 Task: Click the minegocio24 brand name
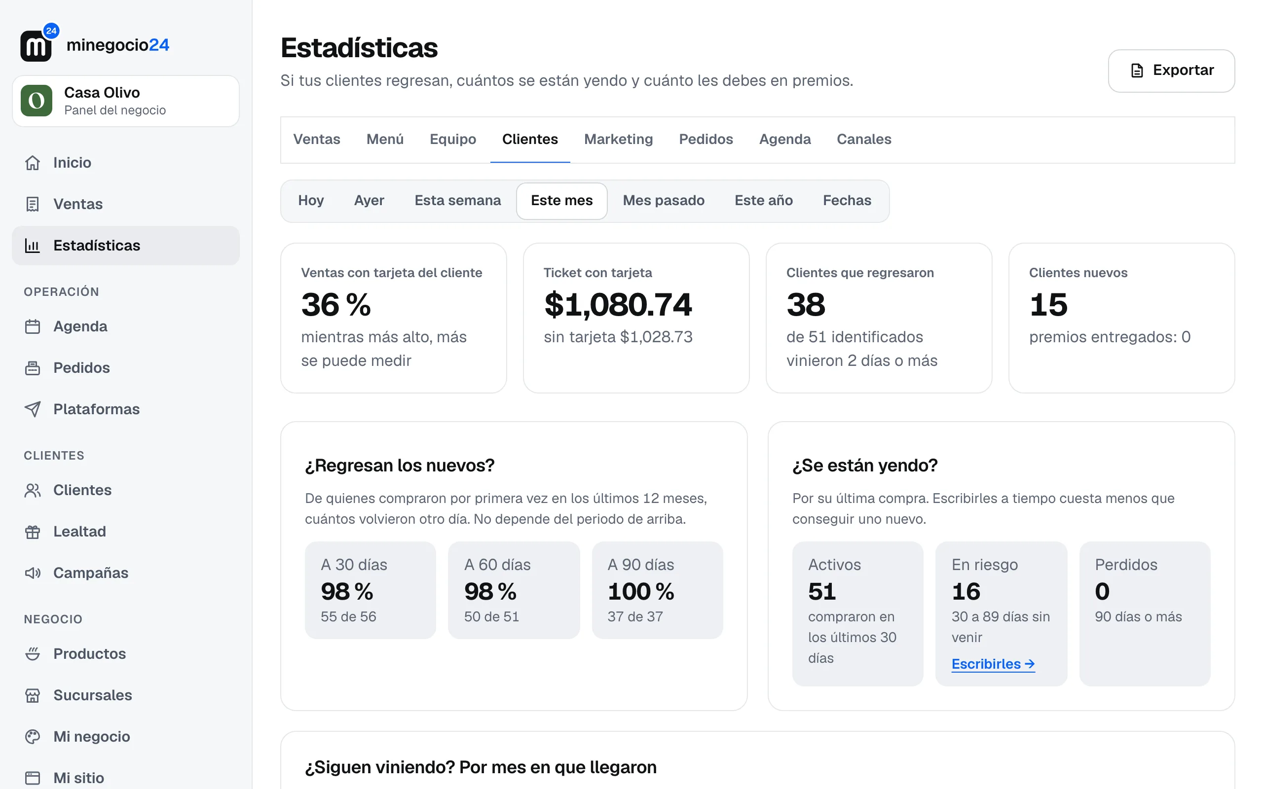[118, 45]
